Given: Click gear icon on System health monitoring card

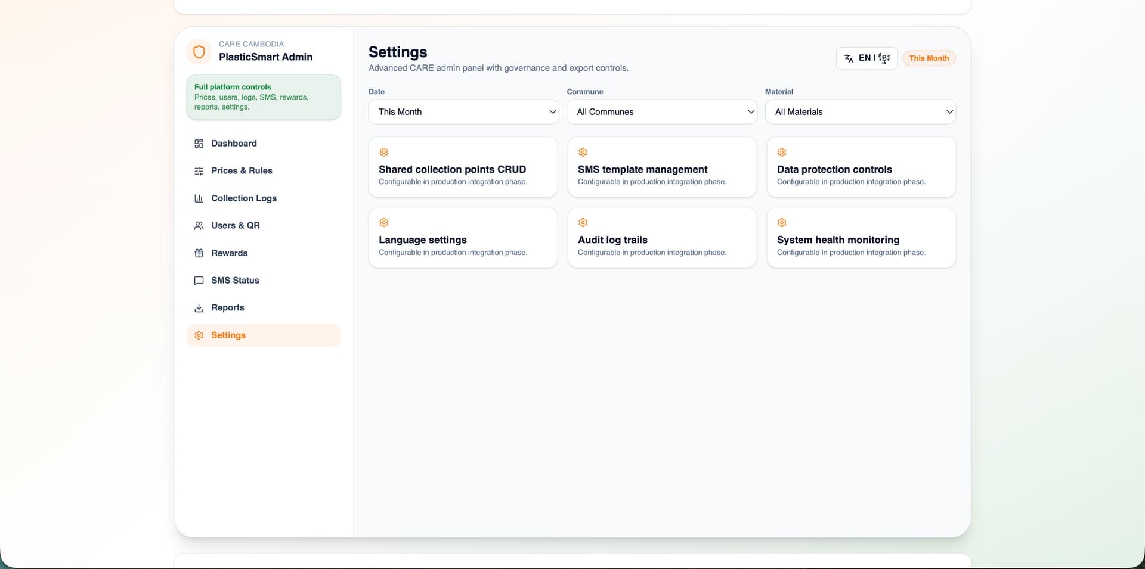Looking at the screenshot, I should (x=782, y=223).
